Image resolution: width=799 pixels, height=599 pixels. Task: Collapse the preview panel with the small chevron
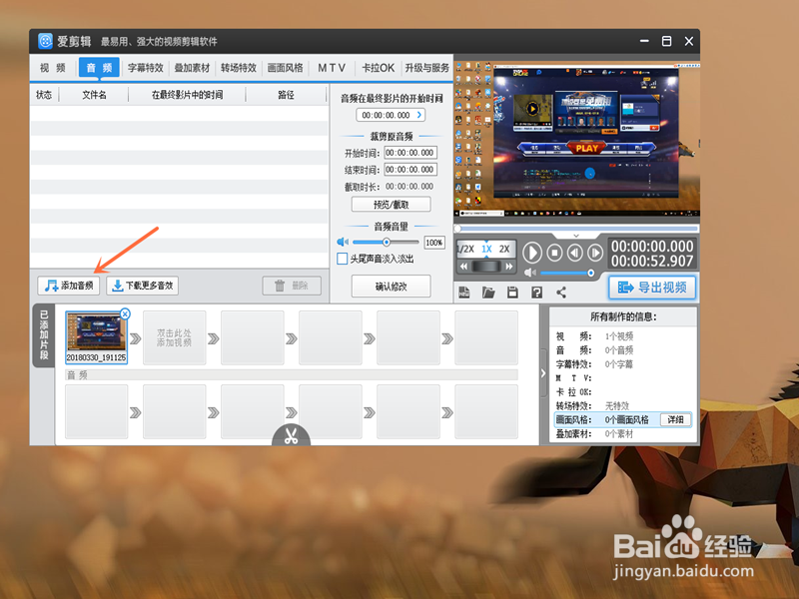576,236
